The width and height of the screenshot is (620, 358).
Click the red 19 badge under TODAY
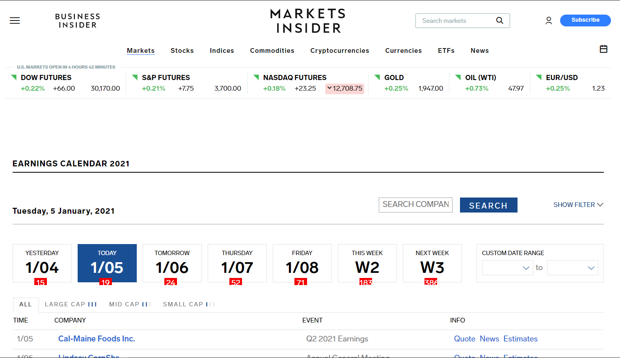tap(106, 282)
